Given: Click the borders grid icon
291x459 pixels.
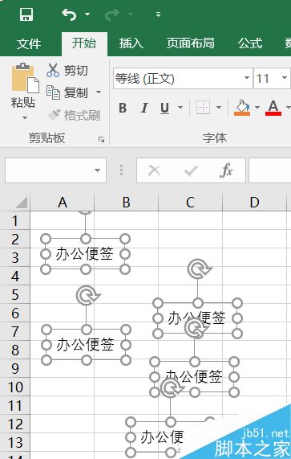Looking at the screenshot, I should pyautogui.click(x=203, y=108).
